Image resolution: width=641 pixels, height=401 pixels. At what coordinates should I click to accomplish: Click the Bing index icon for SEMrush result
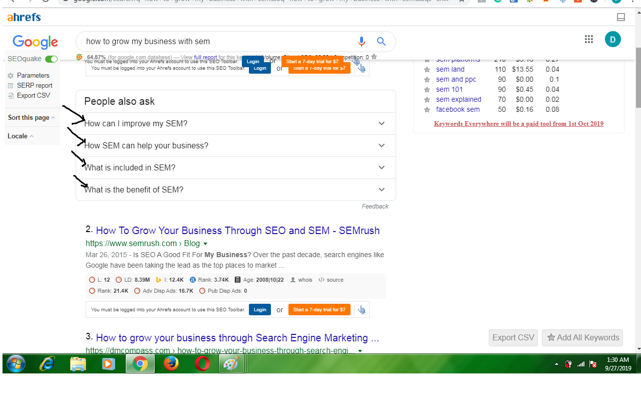[159, 280]
